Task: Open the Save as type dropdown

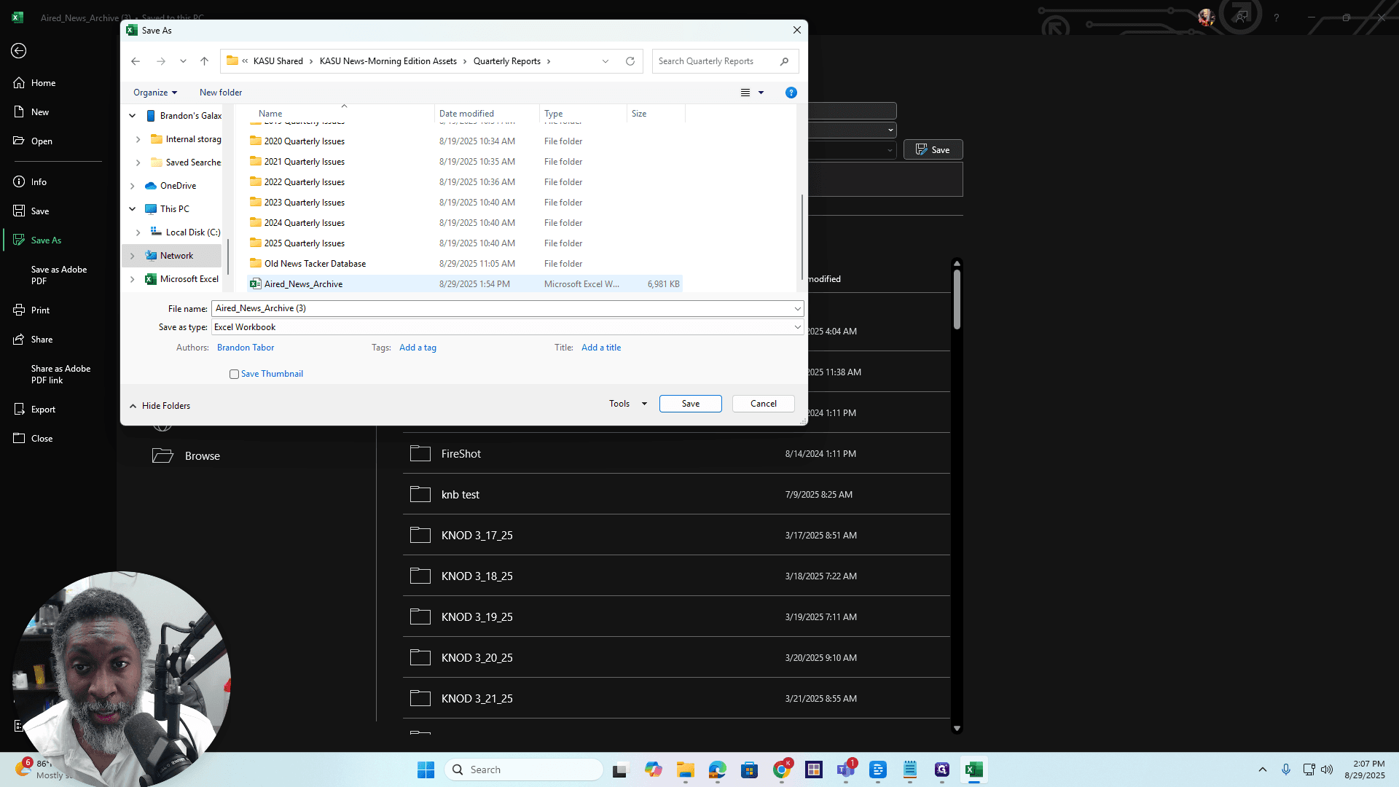Action: coord(798,327)
